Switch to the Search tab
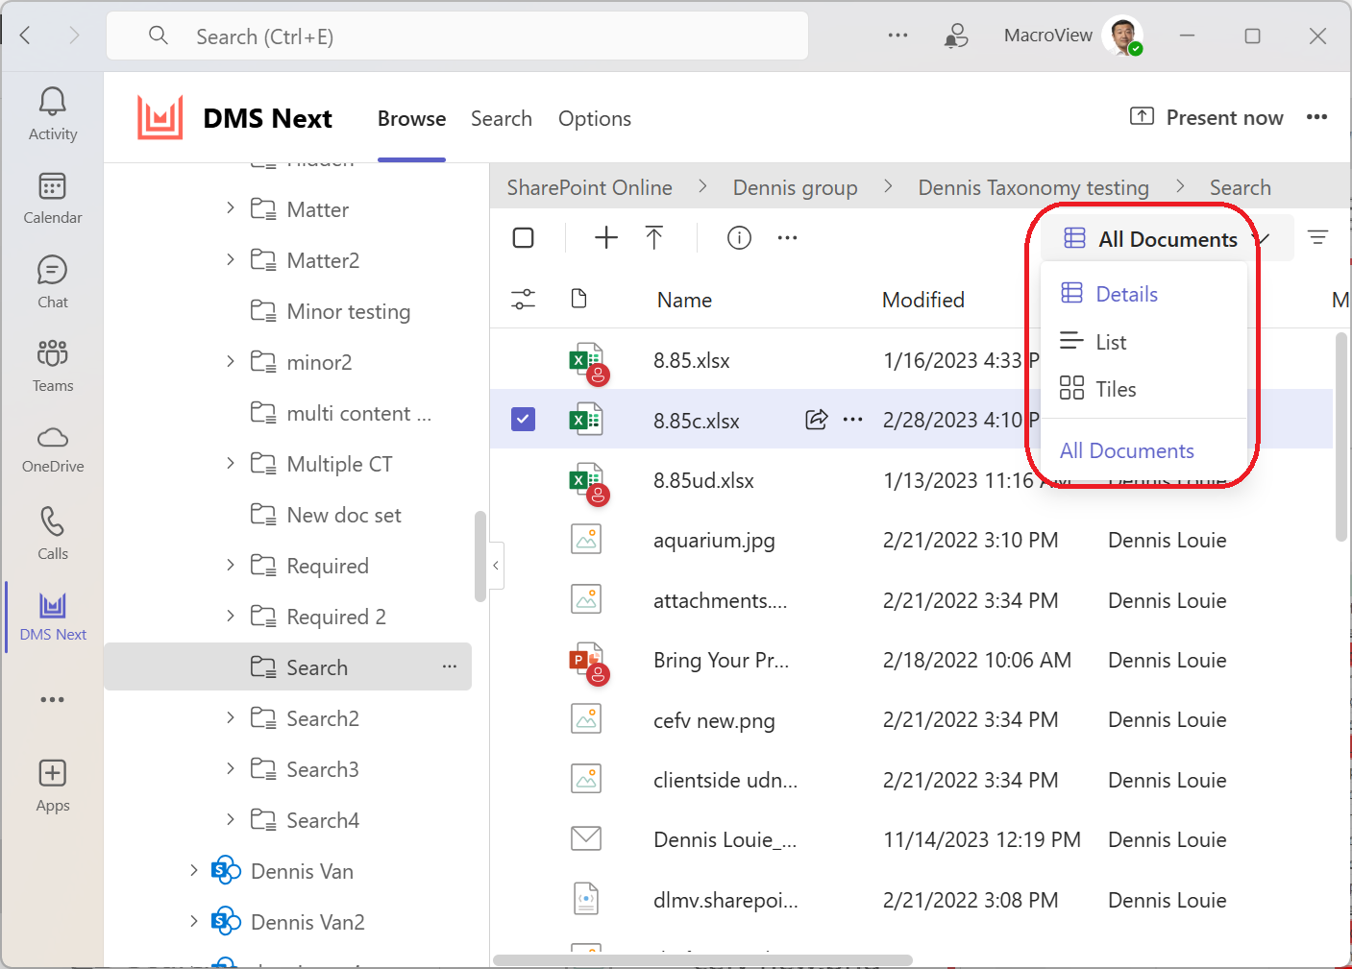Viewport: 1352px width, 969px height. point(502,118)
